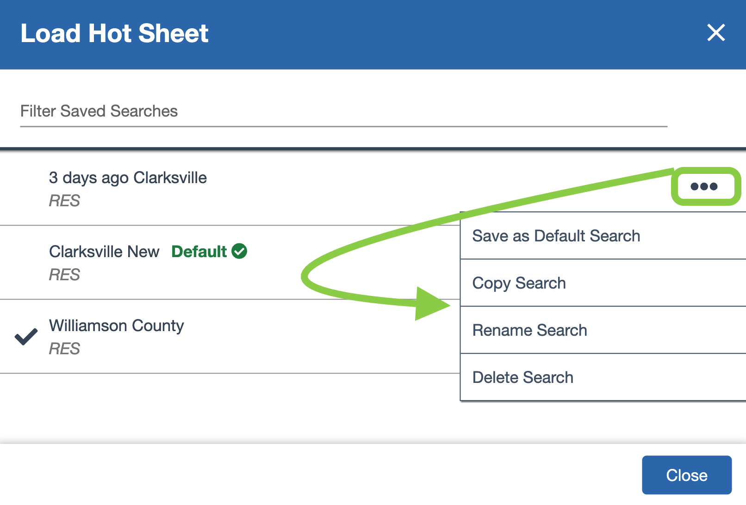The height and width of the screenshot is (505, 746).
Task: Choose Save as Default Search
Action: click(x=556, y=236)
